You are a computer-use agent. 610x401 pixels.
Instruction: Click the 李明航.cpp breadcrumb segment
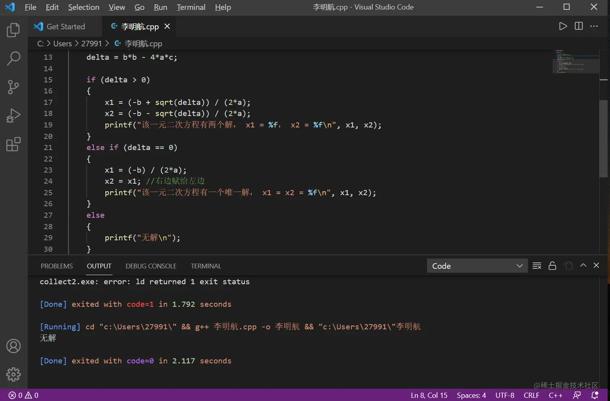138,44
